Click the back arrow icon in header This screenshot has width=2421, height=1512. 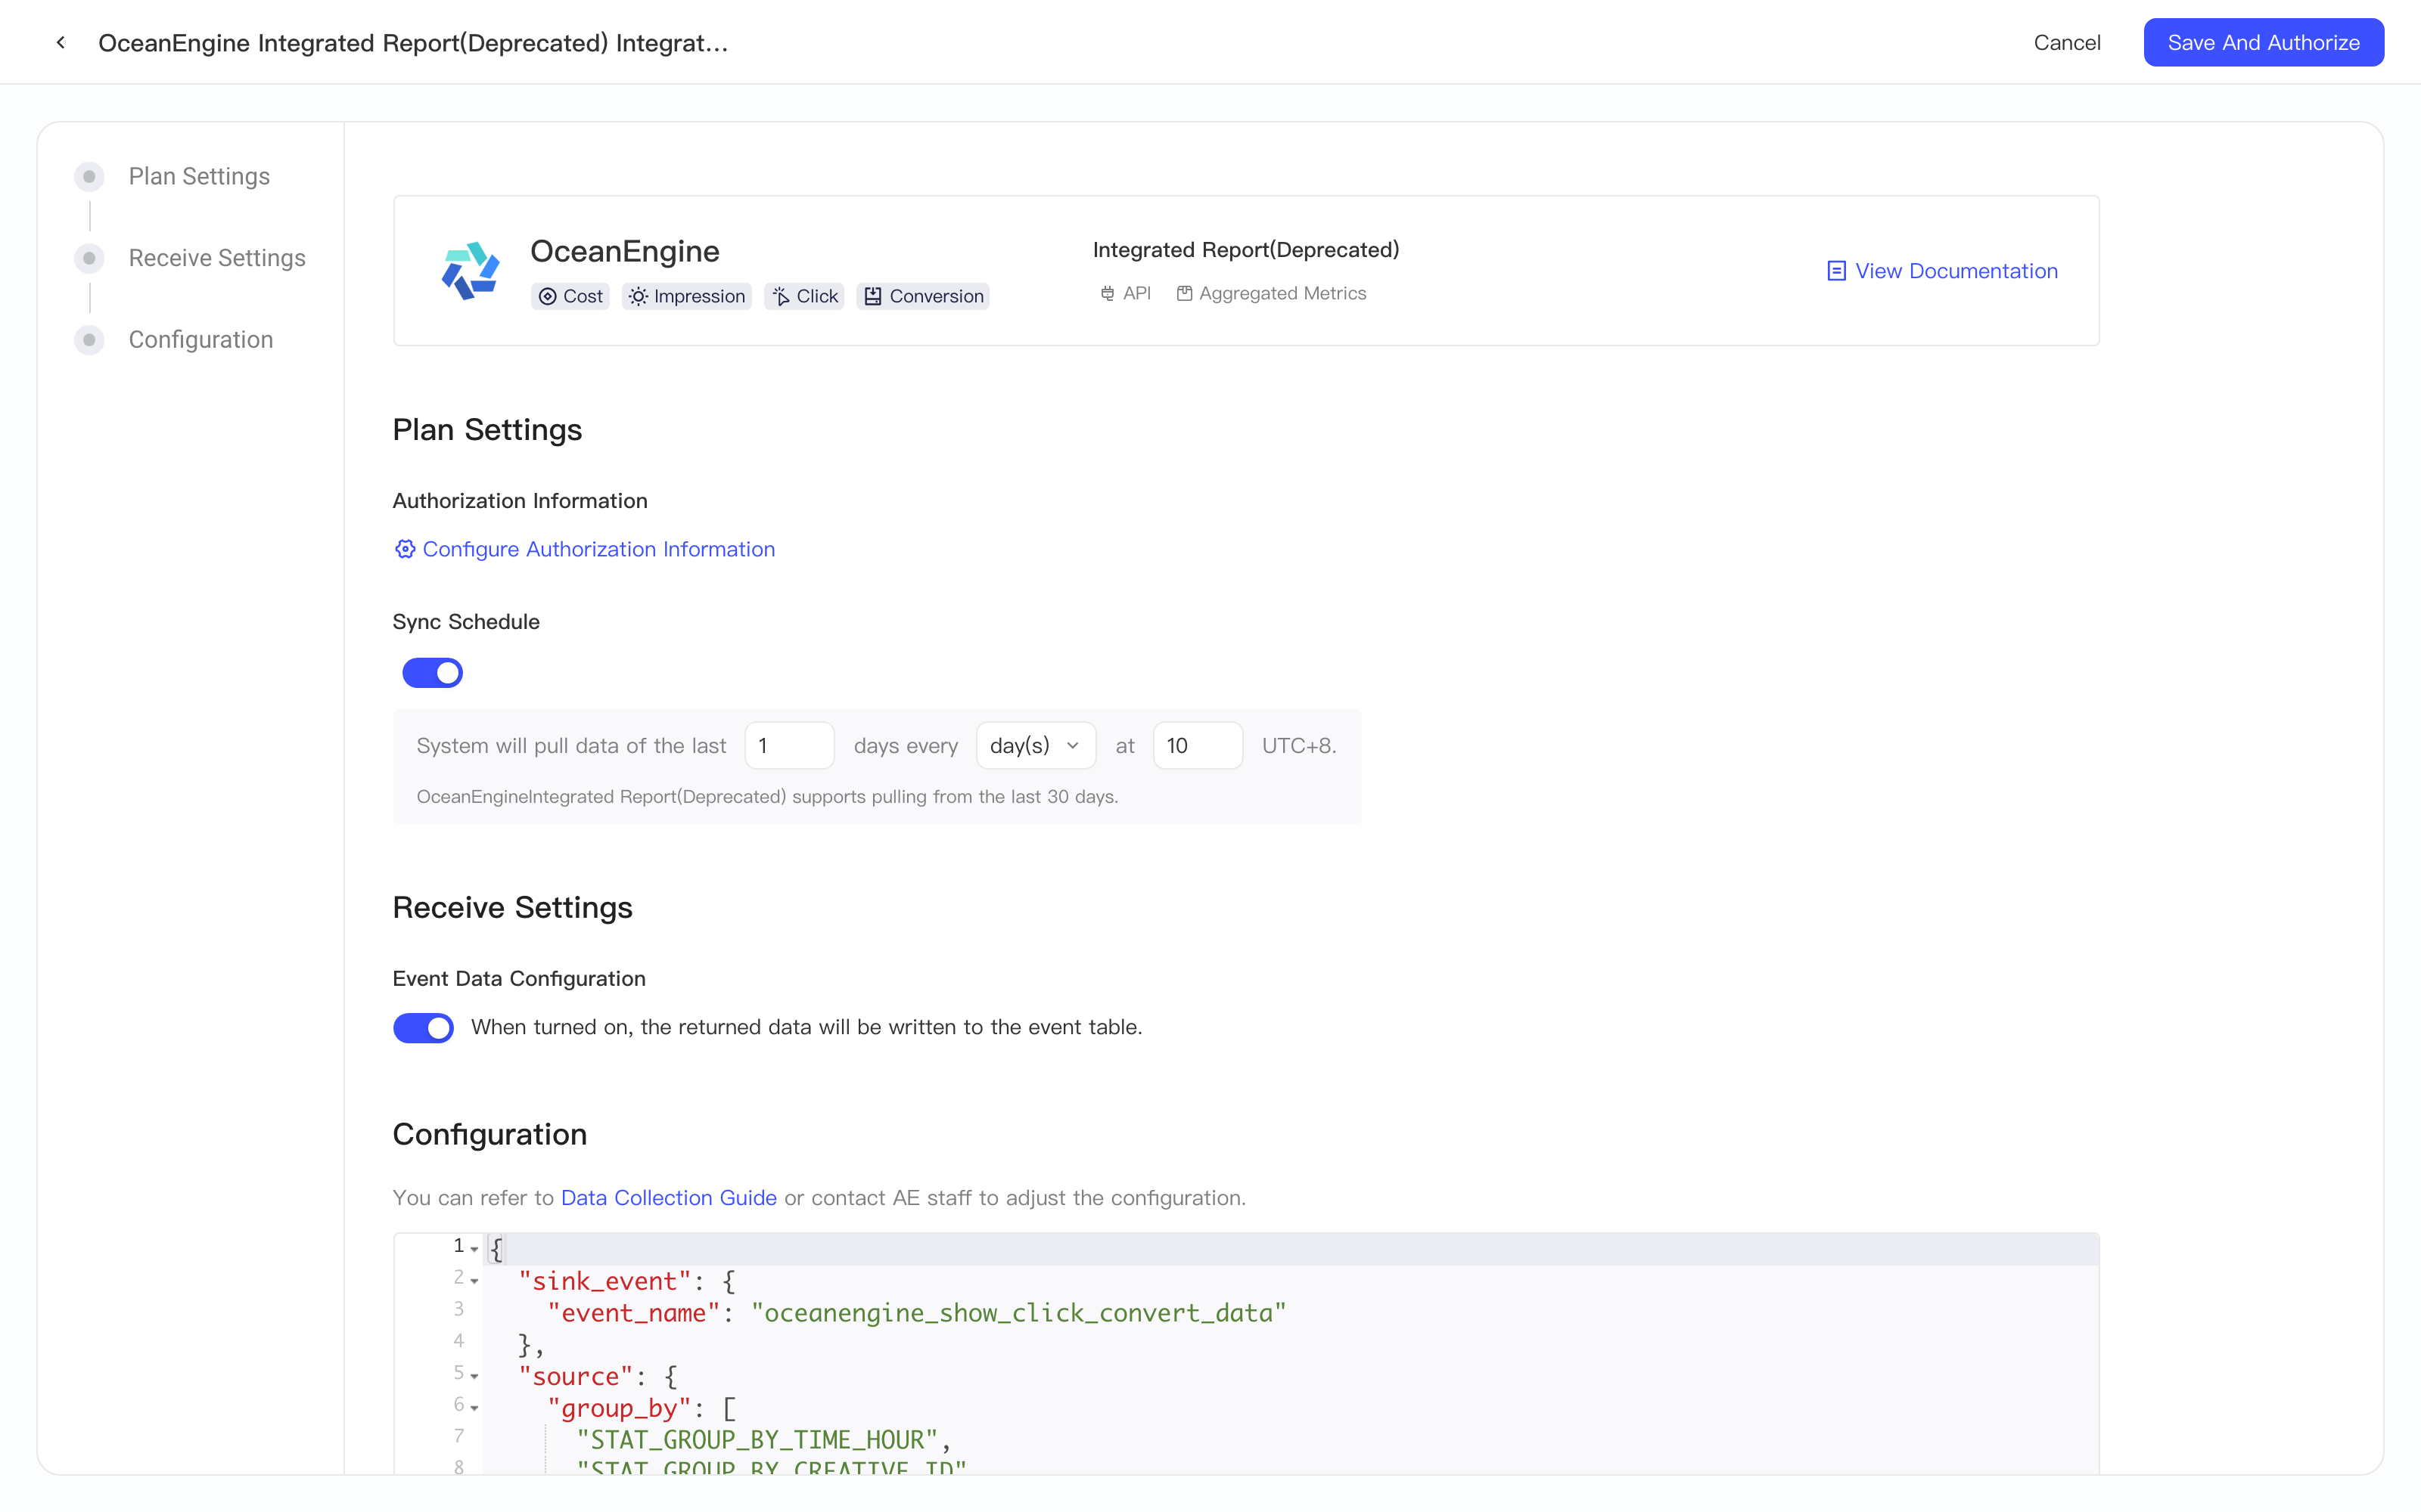[61, 42]
